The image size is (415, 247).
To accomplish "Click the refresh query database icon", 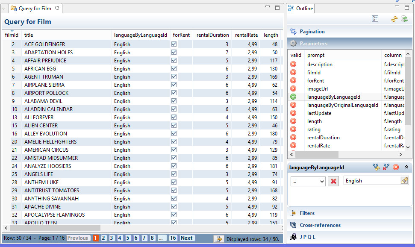I will coord(404,19).
